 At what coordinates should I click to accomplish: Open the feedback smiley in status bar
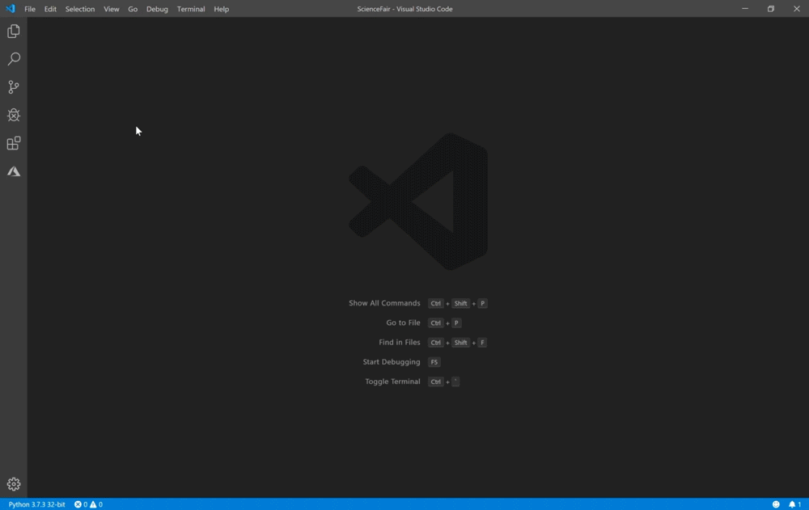(776, 504)
